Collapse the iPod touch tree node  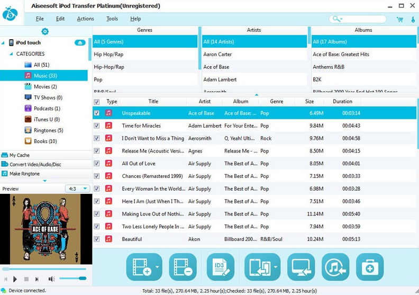click(3, 43)
